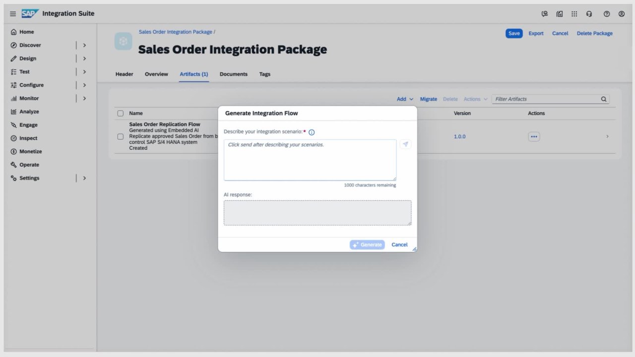Open Inspect in the sidebar
Image resolution: width=635 pixels, height=357 pixels.
[28, 138]
